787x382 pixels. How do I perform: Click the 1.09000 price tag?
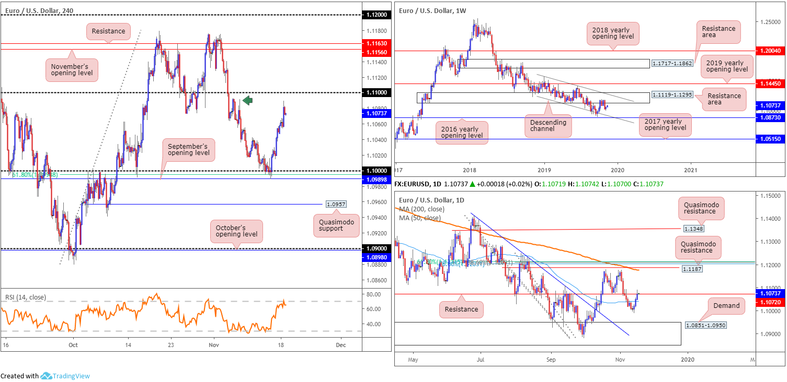click(x=377, y=248)
